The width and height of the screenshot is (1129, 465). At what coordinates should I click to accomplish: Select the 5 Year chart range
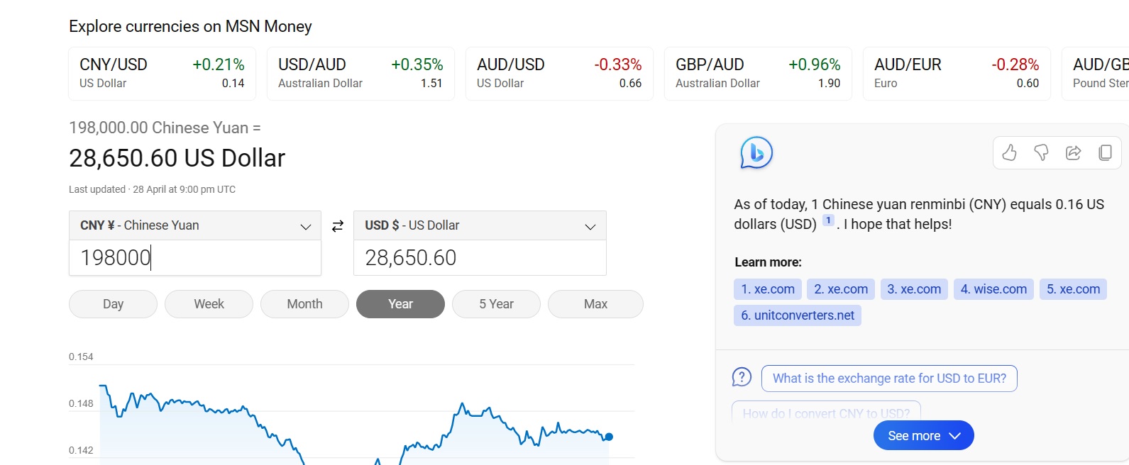coord(496,304)
